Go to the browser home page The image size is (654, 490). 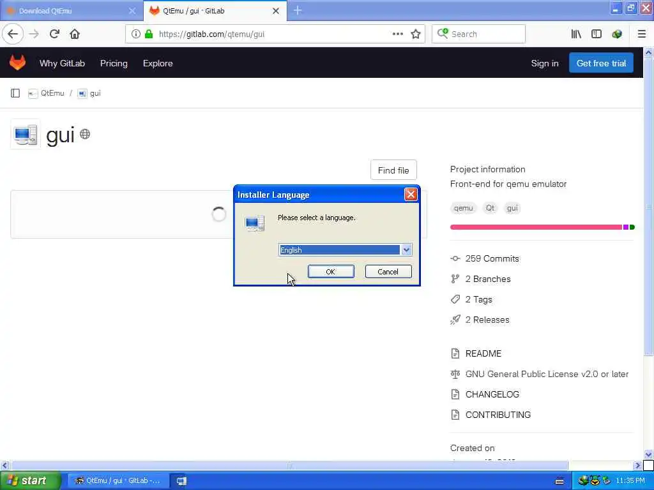pos(75,34)
